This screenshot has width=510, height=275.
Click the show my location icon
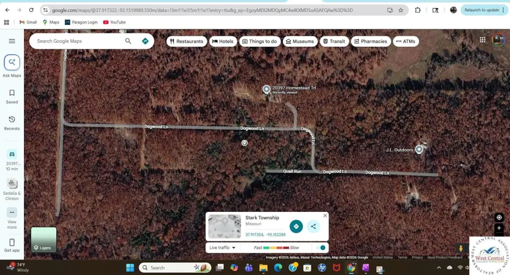point(499,217)
